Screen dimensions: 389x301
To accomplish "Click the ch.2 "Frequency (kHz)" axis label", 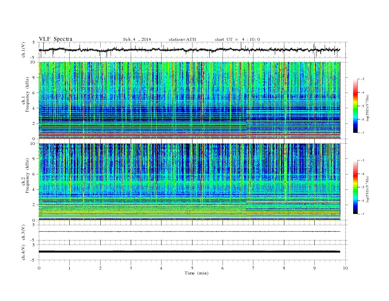I will point(28,176).
